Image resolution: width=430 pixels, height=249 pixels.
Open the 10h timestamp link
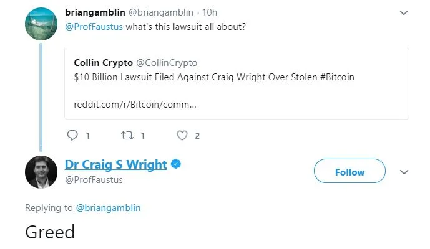[x=210, y=12]
